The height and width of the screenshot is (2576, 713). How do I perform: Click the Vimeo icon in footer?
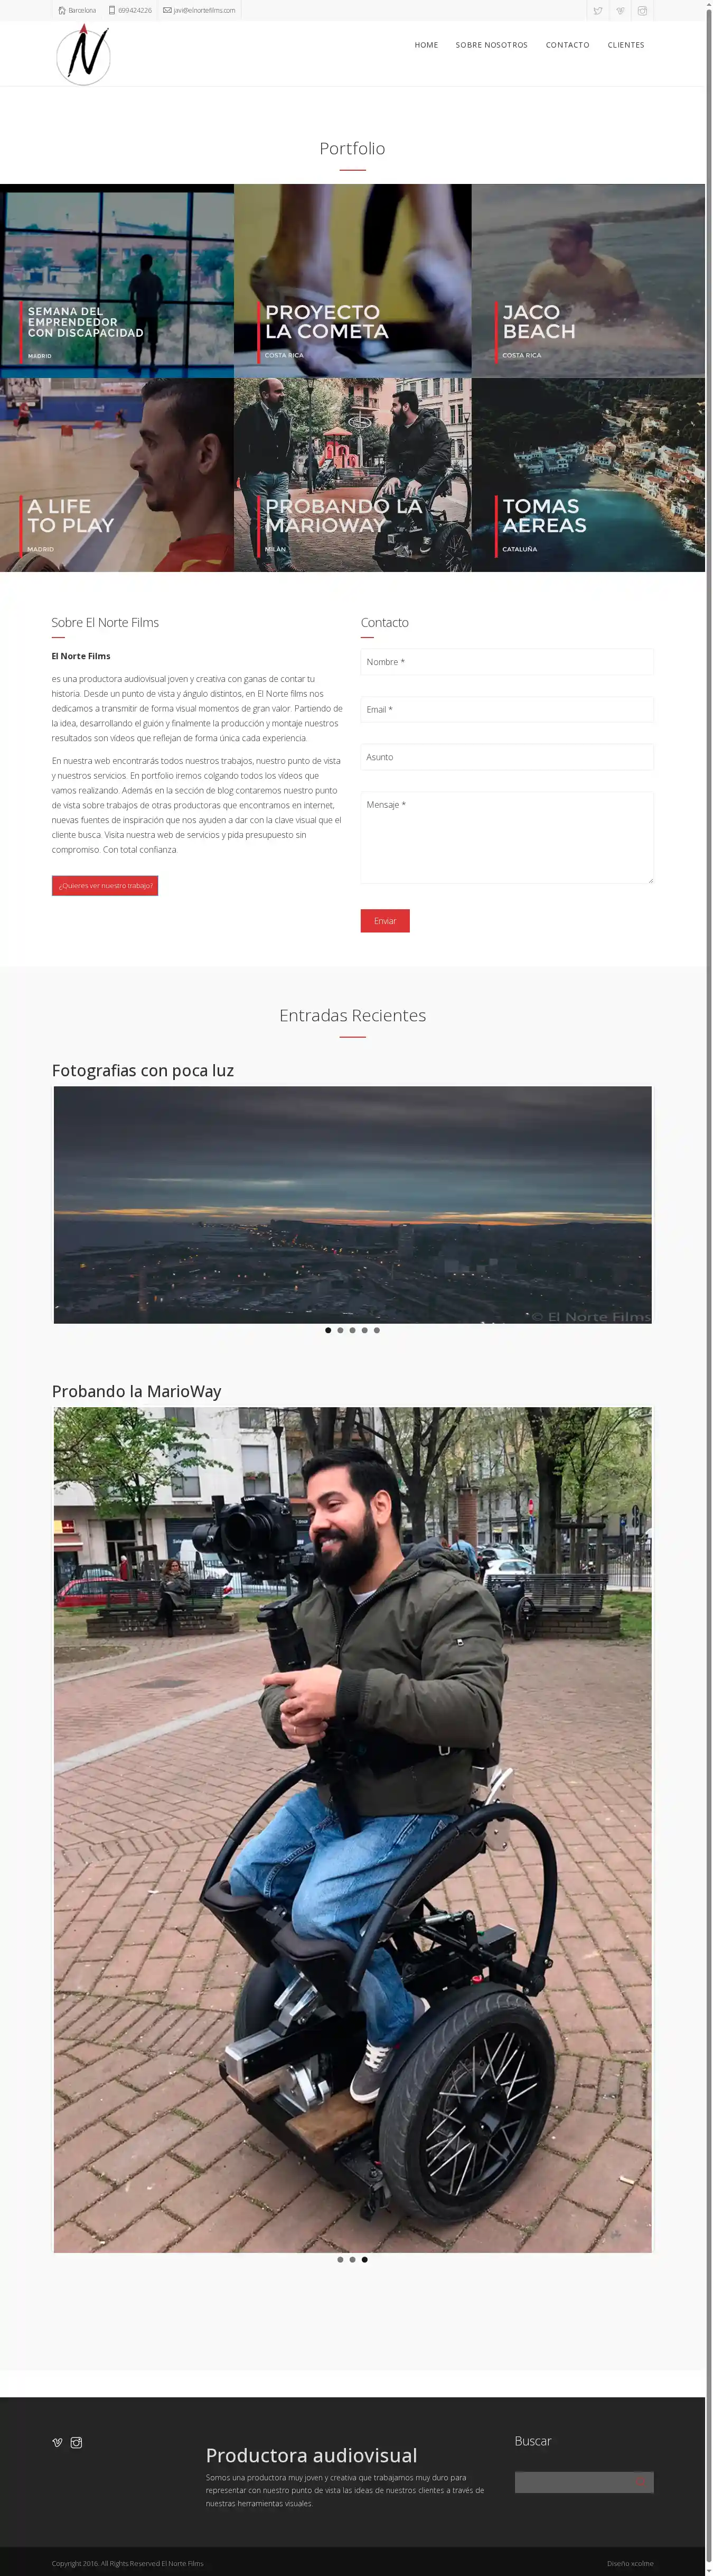point(58,2442)
